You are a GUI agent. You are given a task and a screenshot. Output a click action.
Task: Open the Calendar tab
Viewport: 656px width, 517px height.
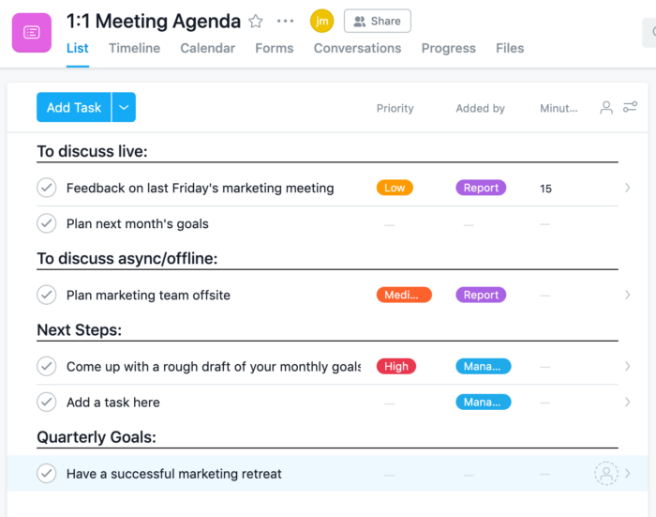(x=208, y=48)
